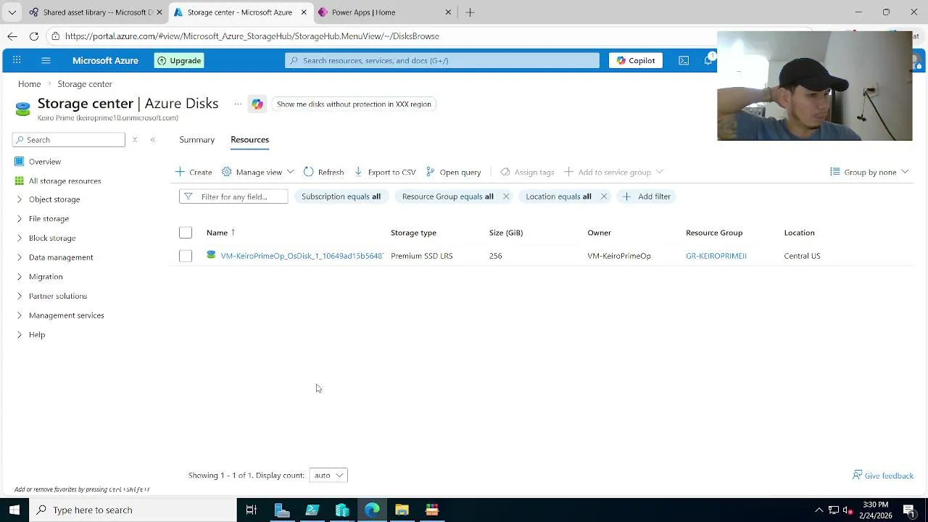Focus the Filter for any field input

coord(233,196)
